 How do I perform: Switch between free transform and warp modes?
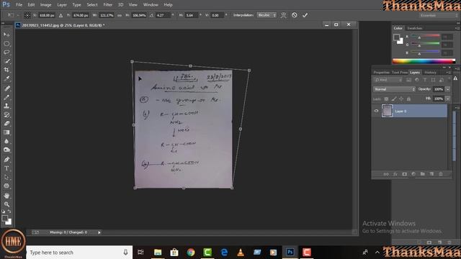click(283, 15)
